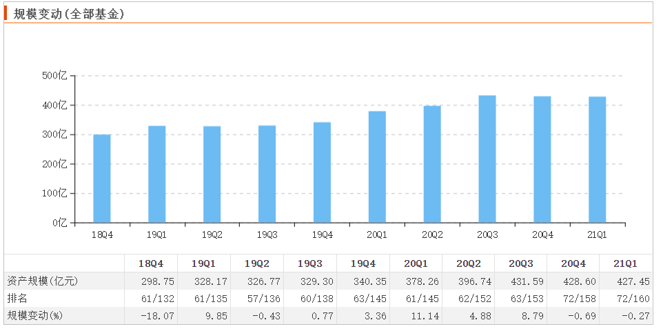
Task: Click change value -18.07
Action: tap(159, 317)
